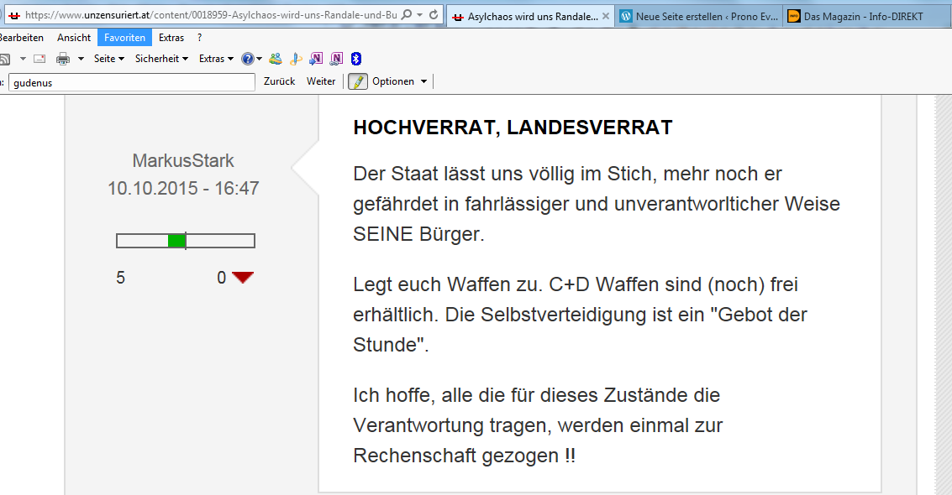952x495 pixels.
Task: Click the find field containing gudenus
Action: [131, 82]
